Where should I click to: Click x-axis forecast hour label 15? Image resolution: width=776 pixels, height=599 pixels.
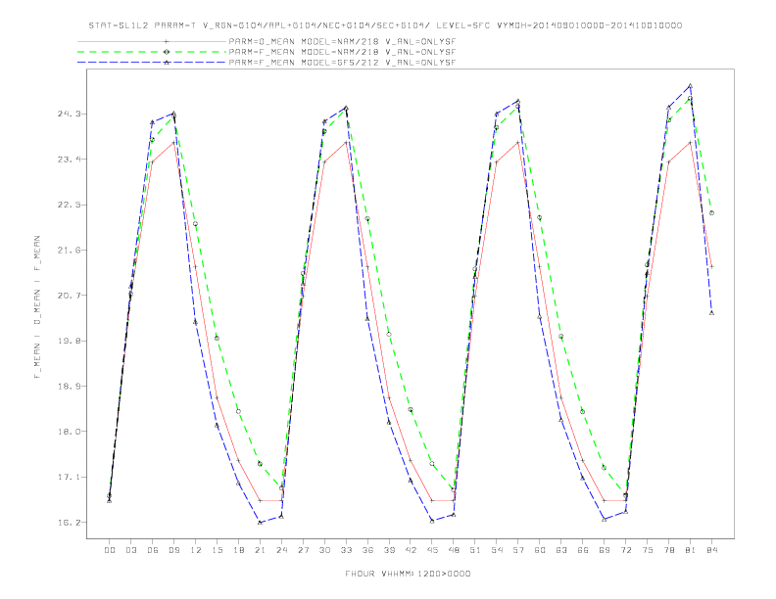217,550
